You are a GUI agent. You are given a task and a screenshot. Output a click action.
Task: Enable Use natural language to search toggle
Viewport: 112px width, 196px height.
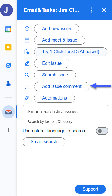click(102, 131)
